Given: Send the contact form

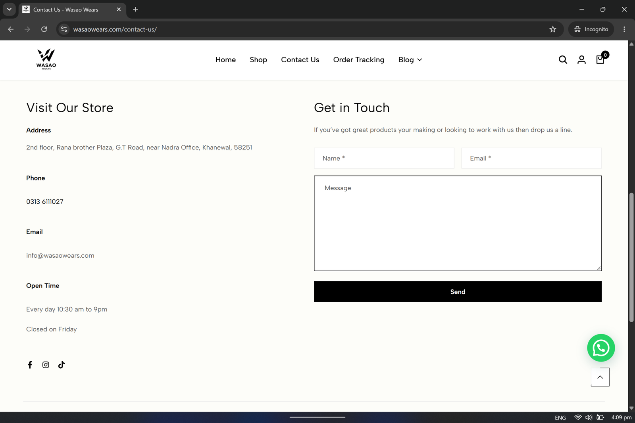Looking at the screenshot, I should point(458,291).
